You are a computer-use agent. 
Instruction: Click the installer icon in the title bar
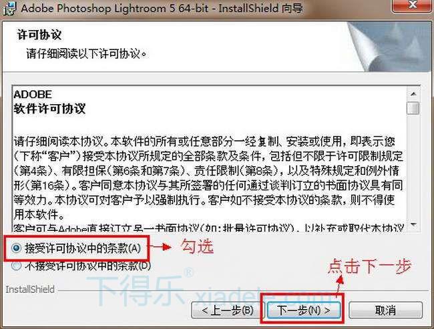click(x=10, y=8)
